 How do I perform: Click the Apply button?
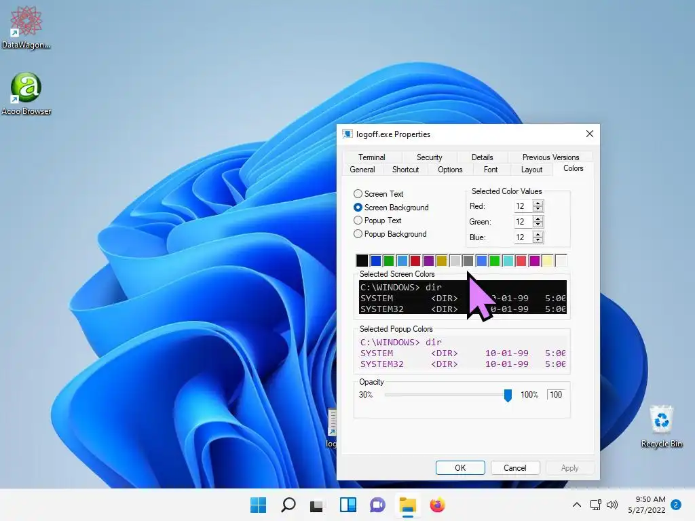569,468
